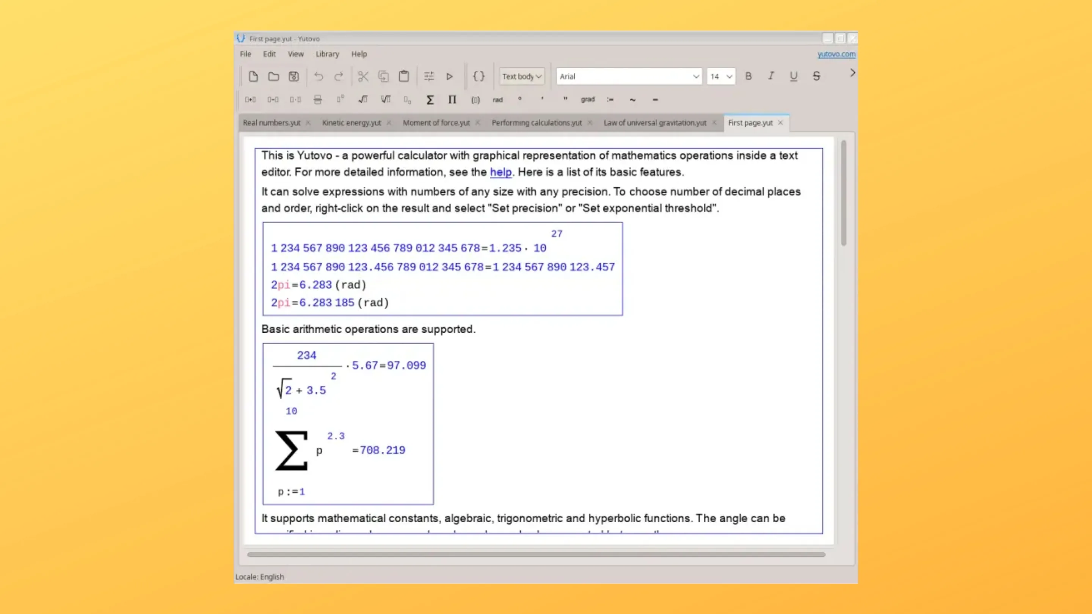Insert the grad angle unit
Image resolution: width=1092 pixels, height=614 pixels.
(x=588, y=100)
